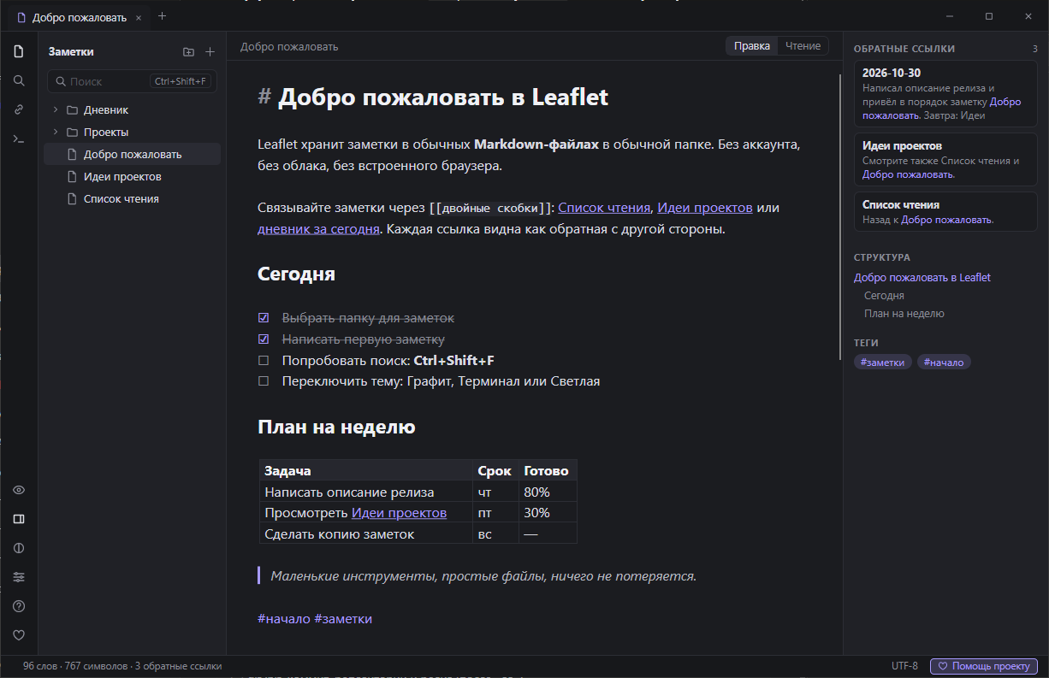Image resolution: width=1049 pixels, height=678 pixels.
Task: Open the 2026-10-30 backlink card
Action: tap(945, 94)
